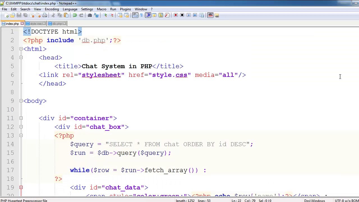Click the 'UTF-8 w/o BOM' status bar entry
This screenshot has width=359, height=202.
coord(347,200)
